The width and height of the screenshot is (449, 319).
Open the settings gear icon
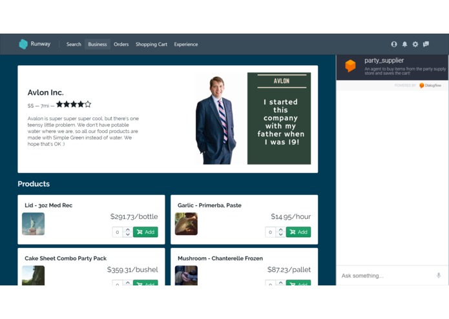pos(415,44)
